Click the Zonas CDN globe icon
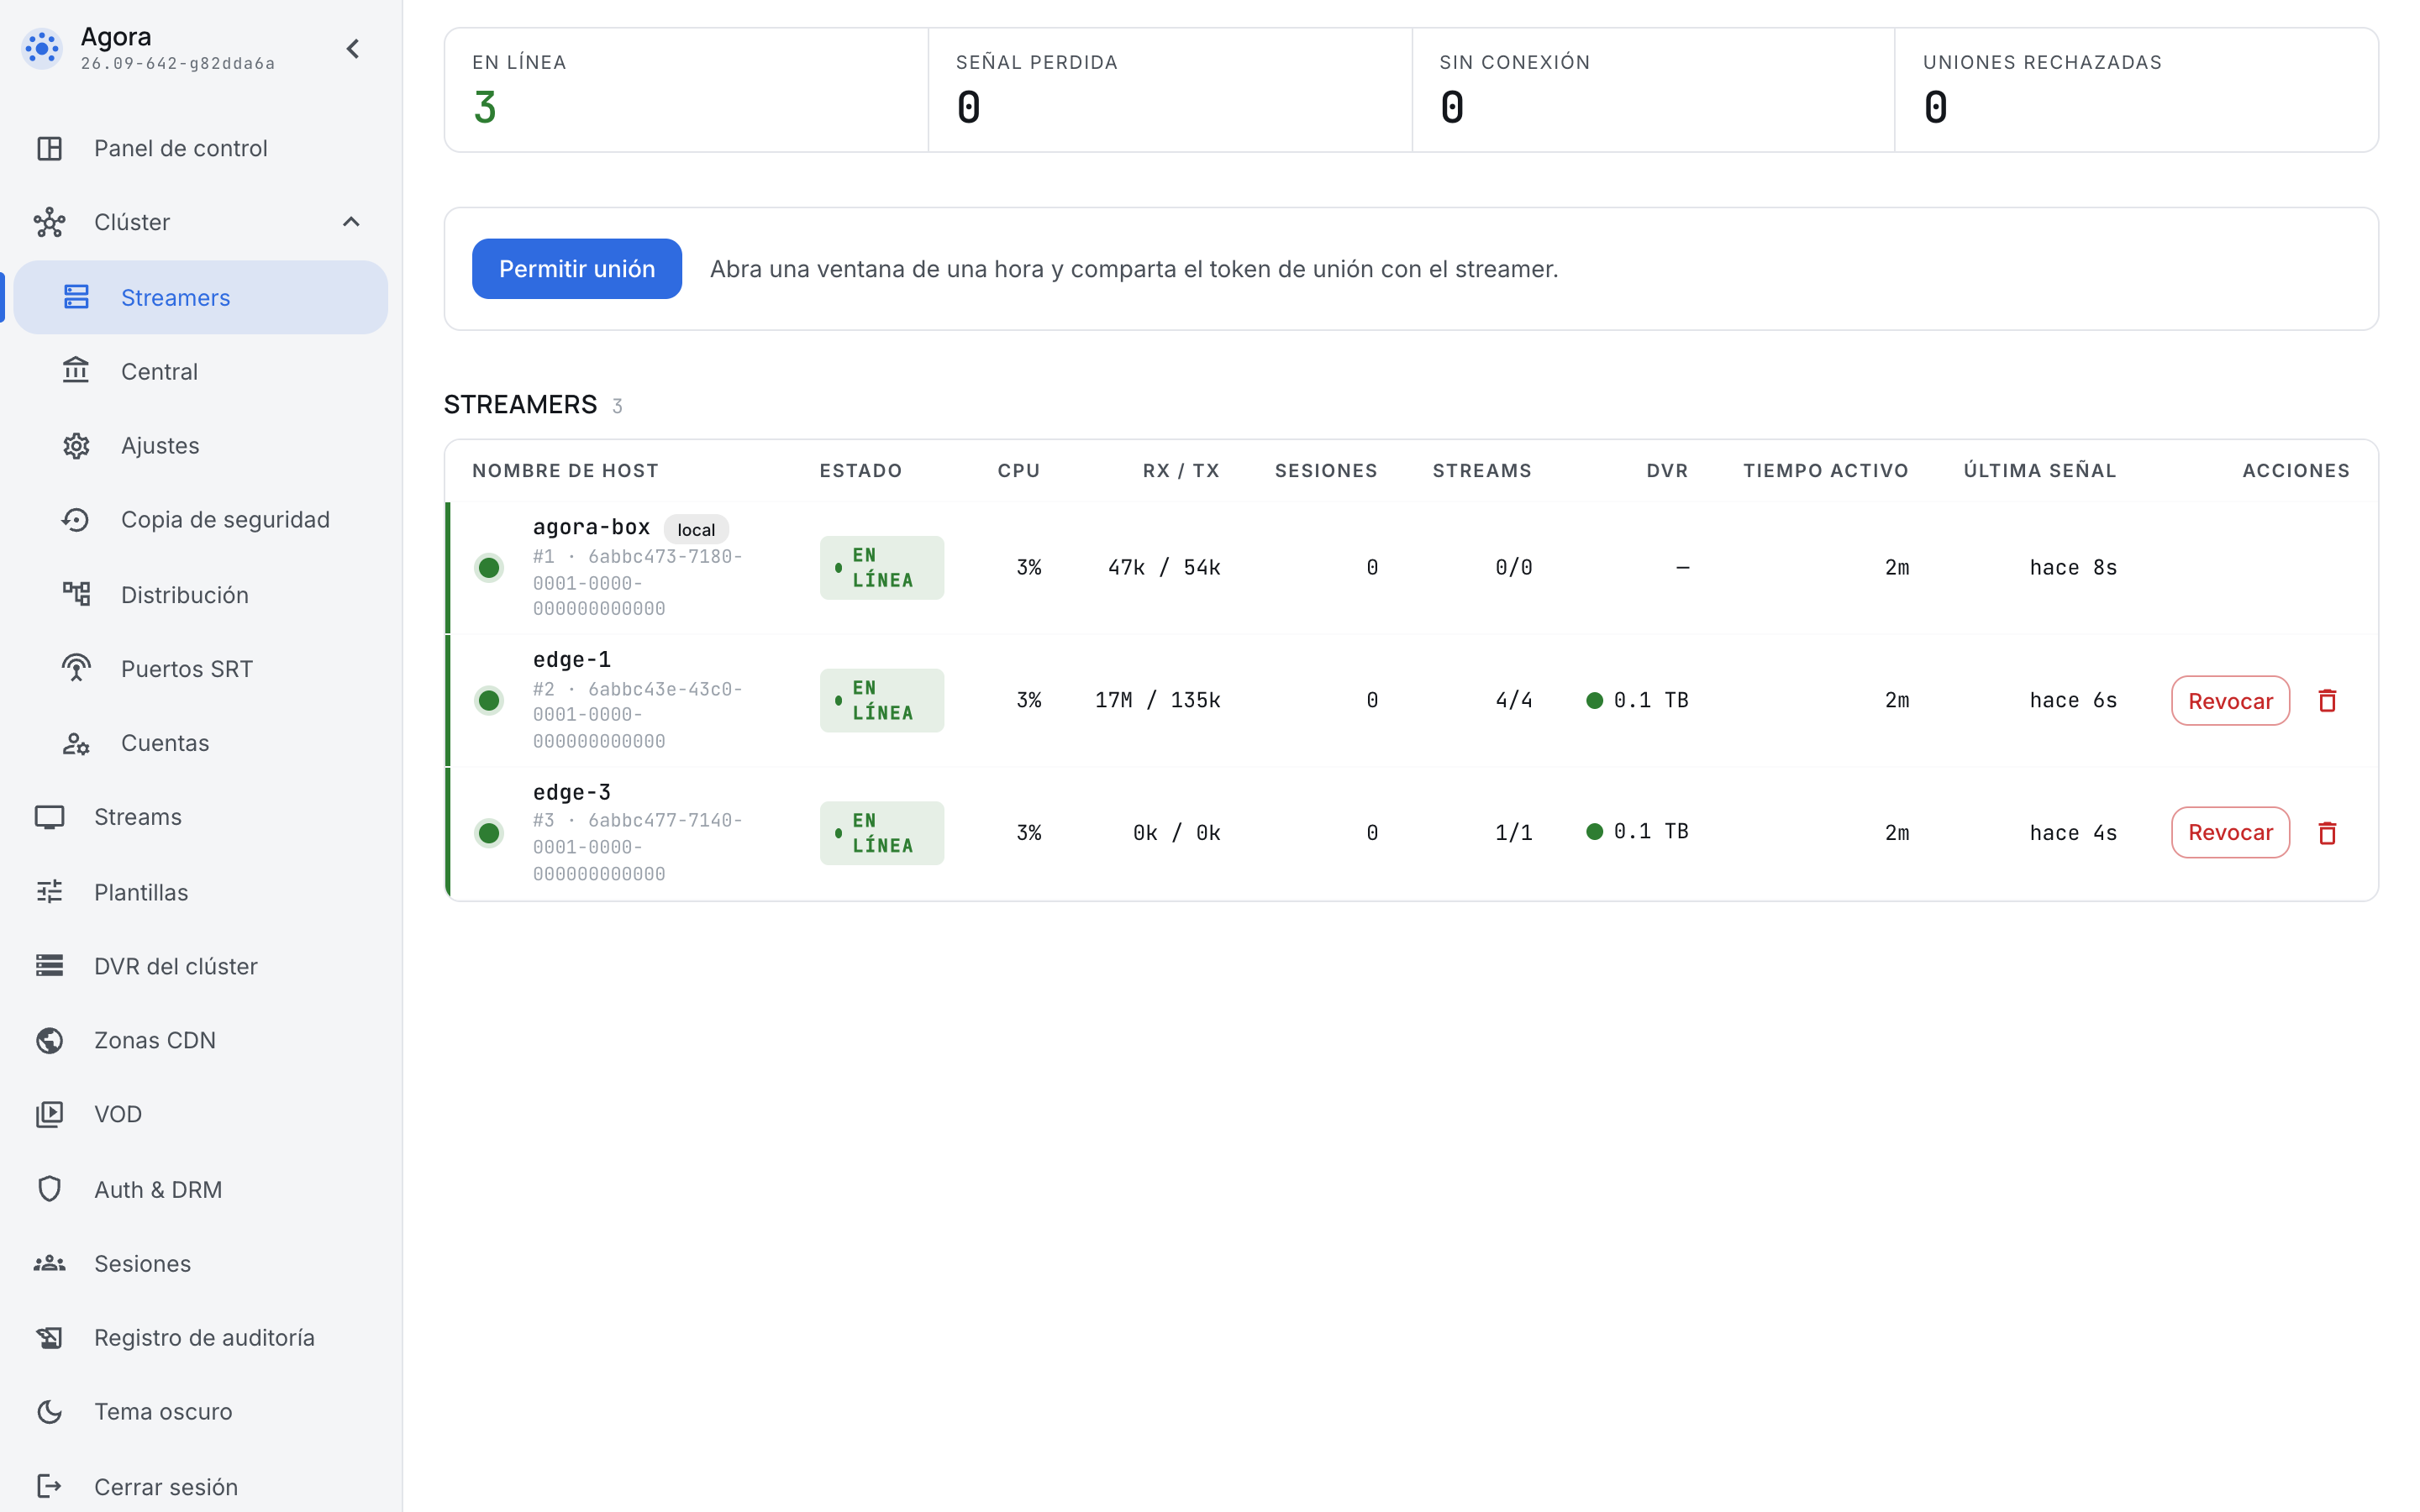The height and width of the screenshot is (1512, 2420). tap(49, 1040)
